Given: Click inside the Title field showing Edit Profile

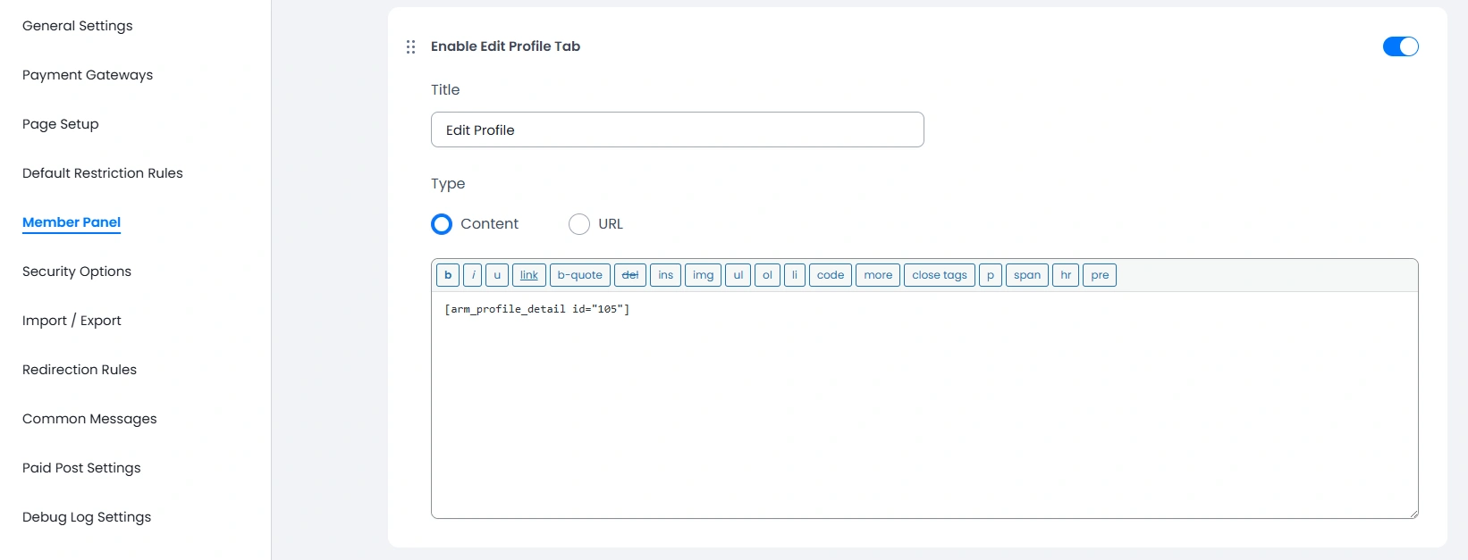Looking at the screenshot, I should [x=677, y=130].
